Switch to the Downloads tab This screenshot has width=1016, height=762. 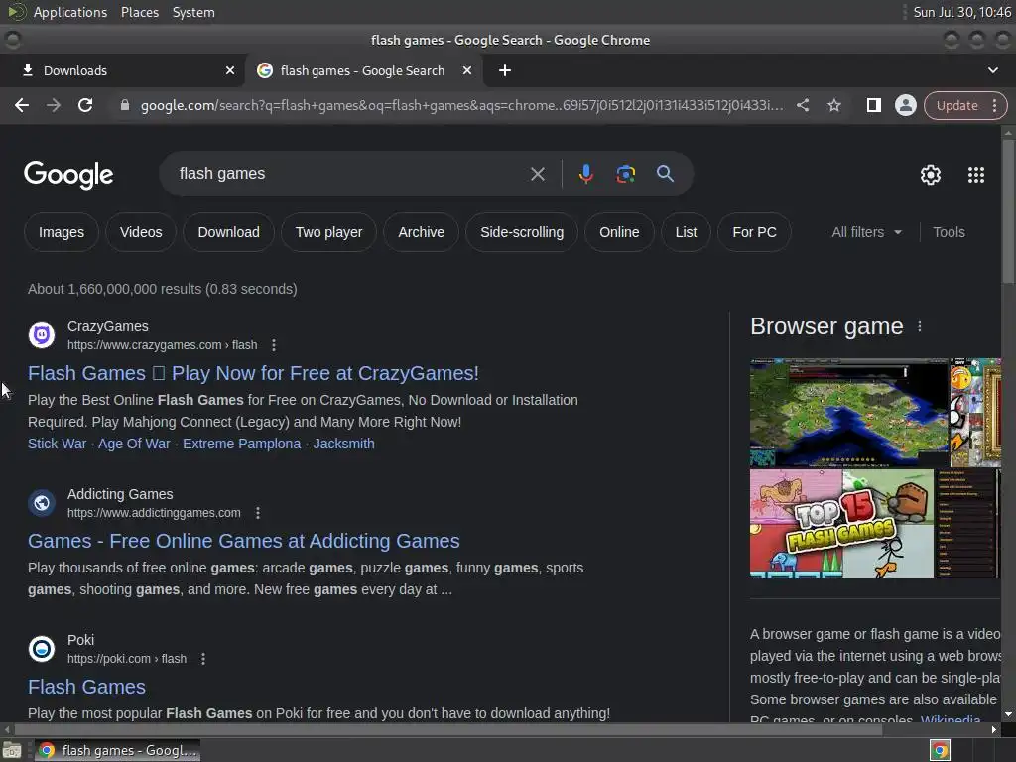point(122,70)
